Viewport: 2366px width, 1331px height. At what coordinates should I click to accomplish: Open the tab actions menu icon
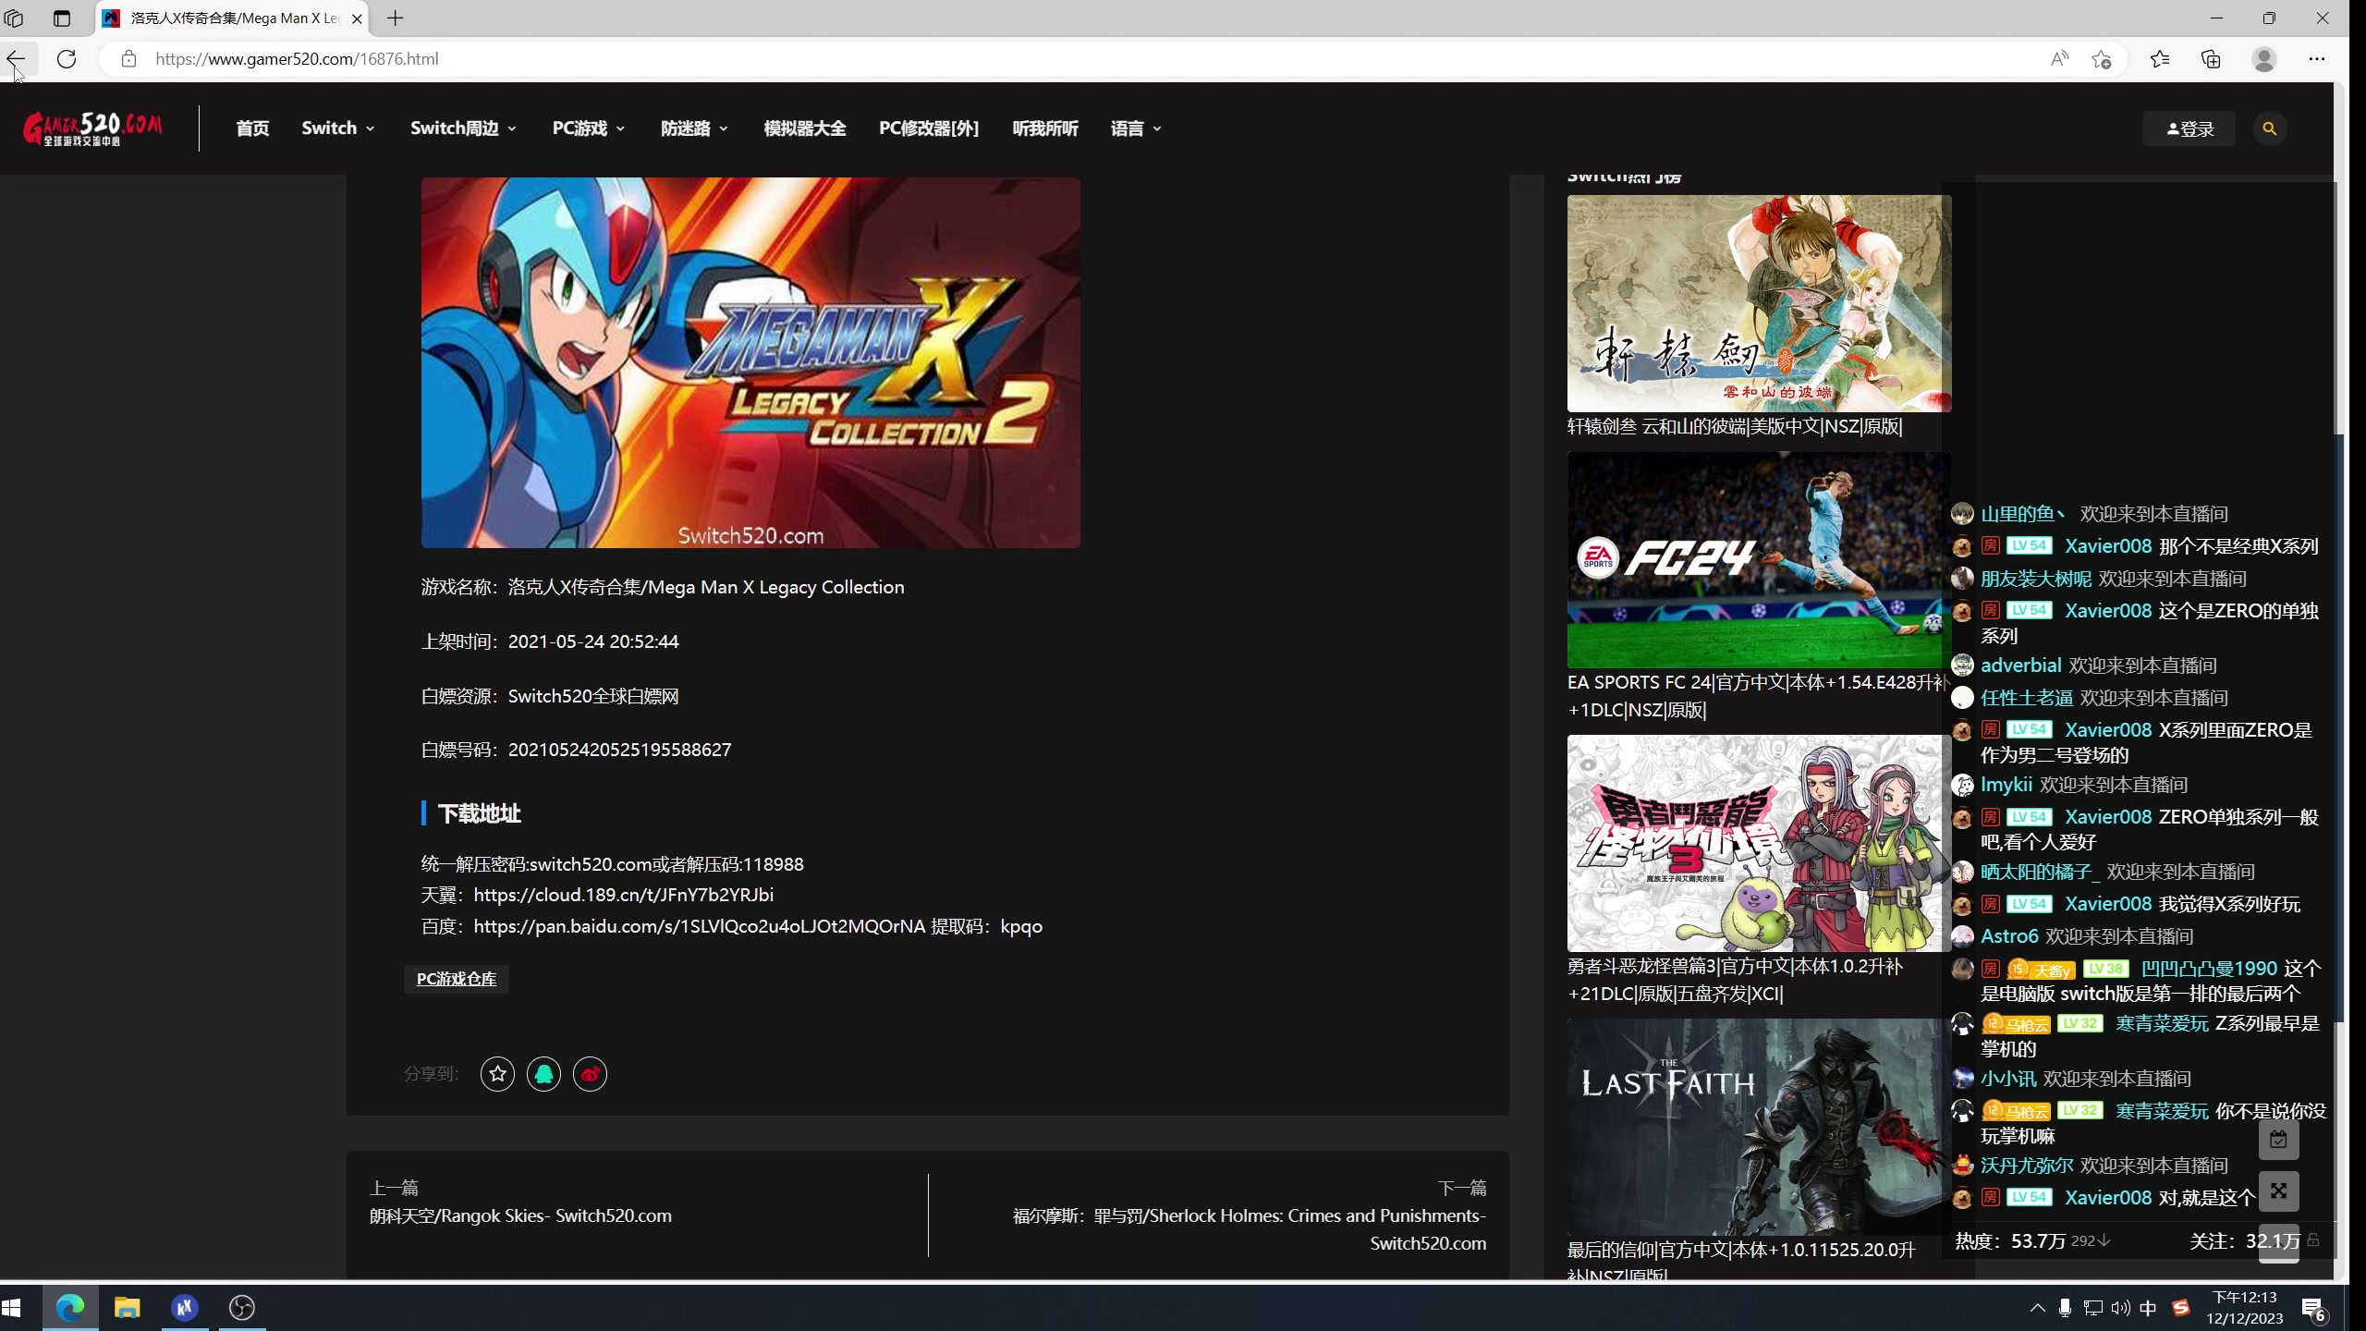coord(62,18)
